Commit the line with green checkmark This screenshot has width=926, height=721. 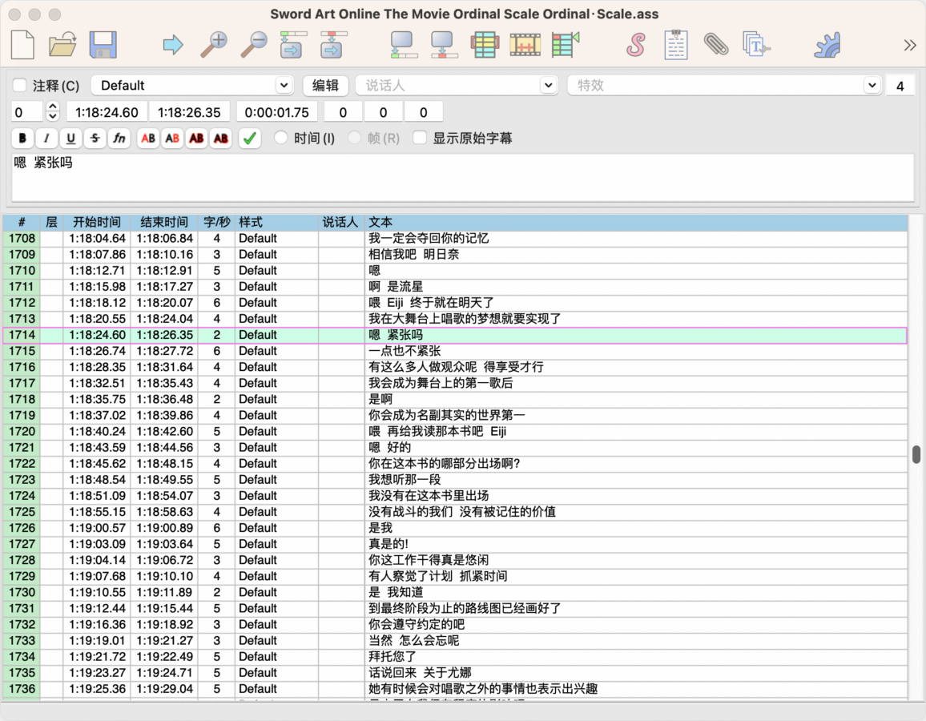[250, 138]
